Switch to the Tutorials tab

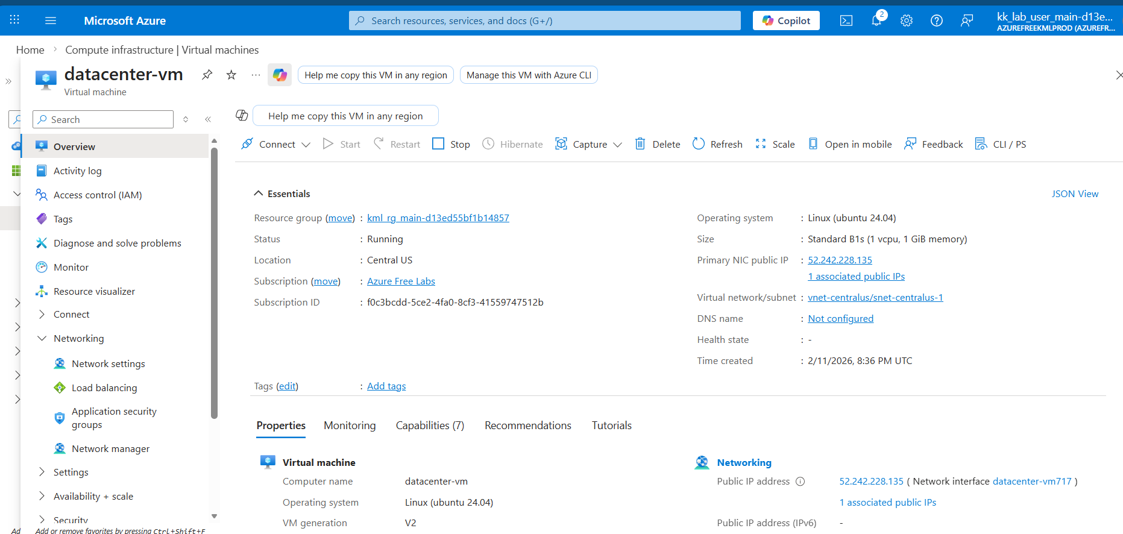click(x=612, y=426)
